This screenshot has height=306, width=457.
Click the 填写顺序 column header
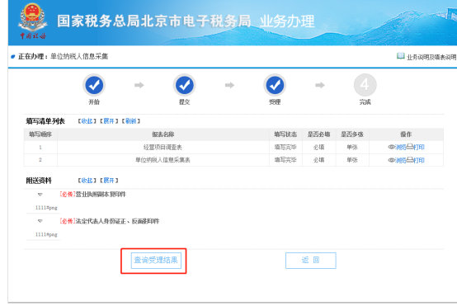[x=40, y=134]
